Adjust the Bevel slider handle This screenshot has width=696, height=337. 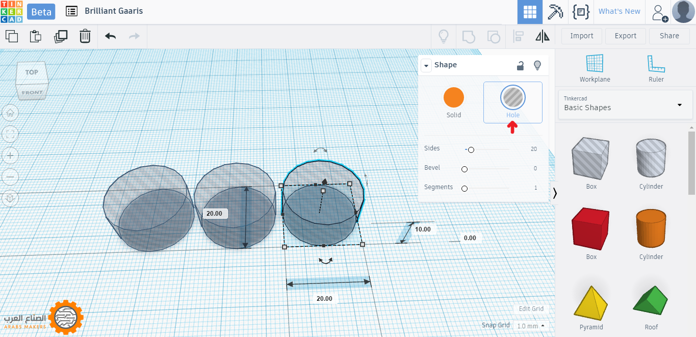465,169
